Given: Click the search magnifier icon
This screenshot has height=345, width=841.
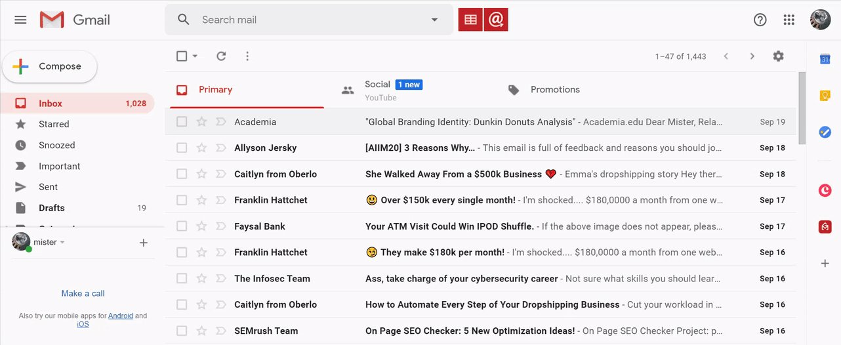Looking at the screenshot, I should (184, 20).
